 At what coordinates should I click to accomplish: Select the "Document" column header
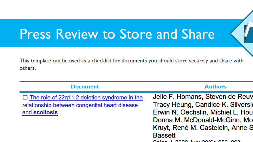[x=85, y=87]
